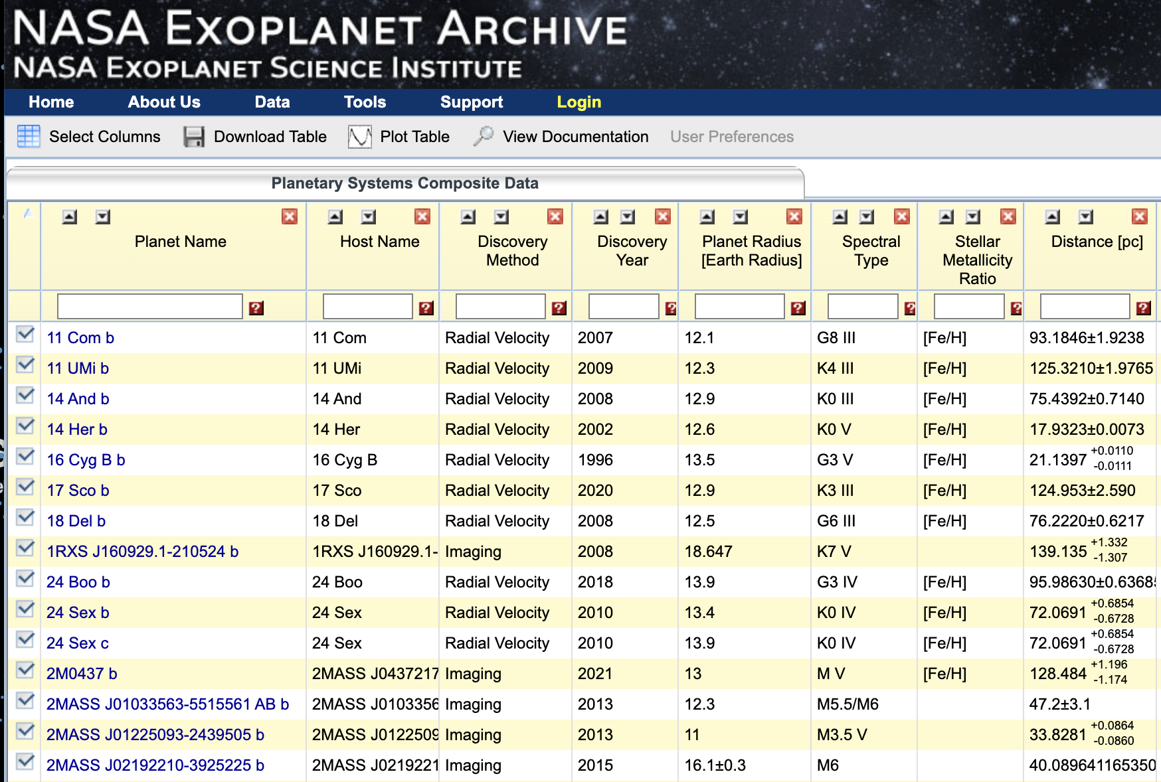
Task: Click the Select Columns grid icon
Action: tap(29, 136)
